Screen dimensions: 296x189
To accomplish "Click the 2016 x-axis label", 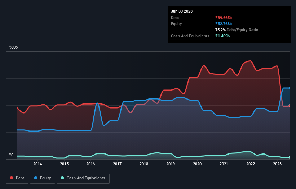I will click(x=90, y=164).
